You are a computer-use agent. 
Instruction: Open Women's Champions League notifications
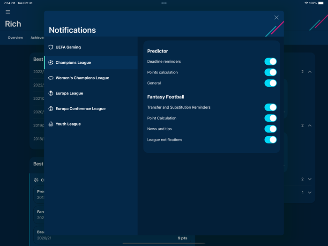pyautogui.click(x=91, y=78)
